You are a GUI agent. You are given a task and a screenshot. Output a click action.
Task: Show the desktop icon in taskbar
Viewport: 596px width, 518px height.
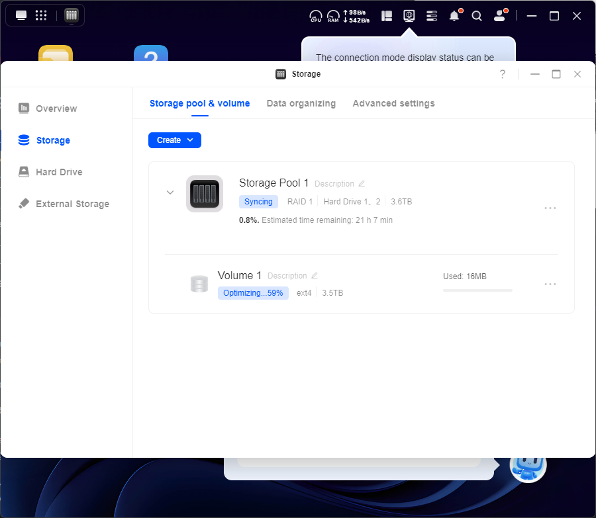[x=21, y=15]
